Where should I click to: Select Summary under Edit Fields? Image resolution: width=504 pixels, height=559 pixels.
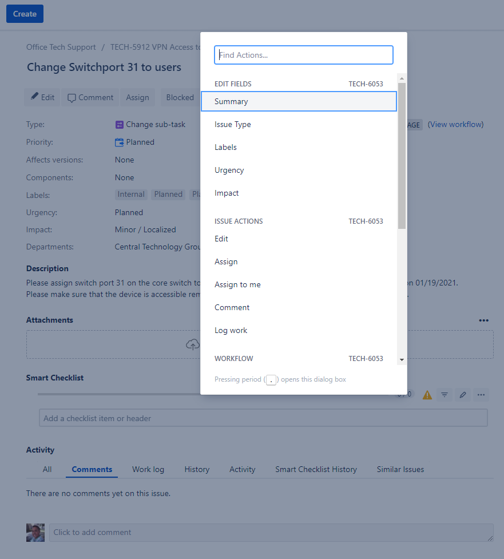coord(299,101)
